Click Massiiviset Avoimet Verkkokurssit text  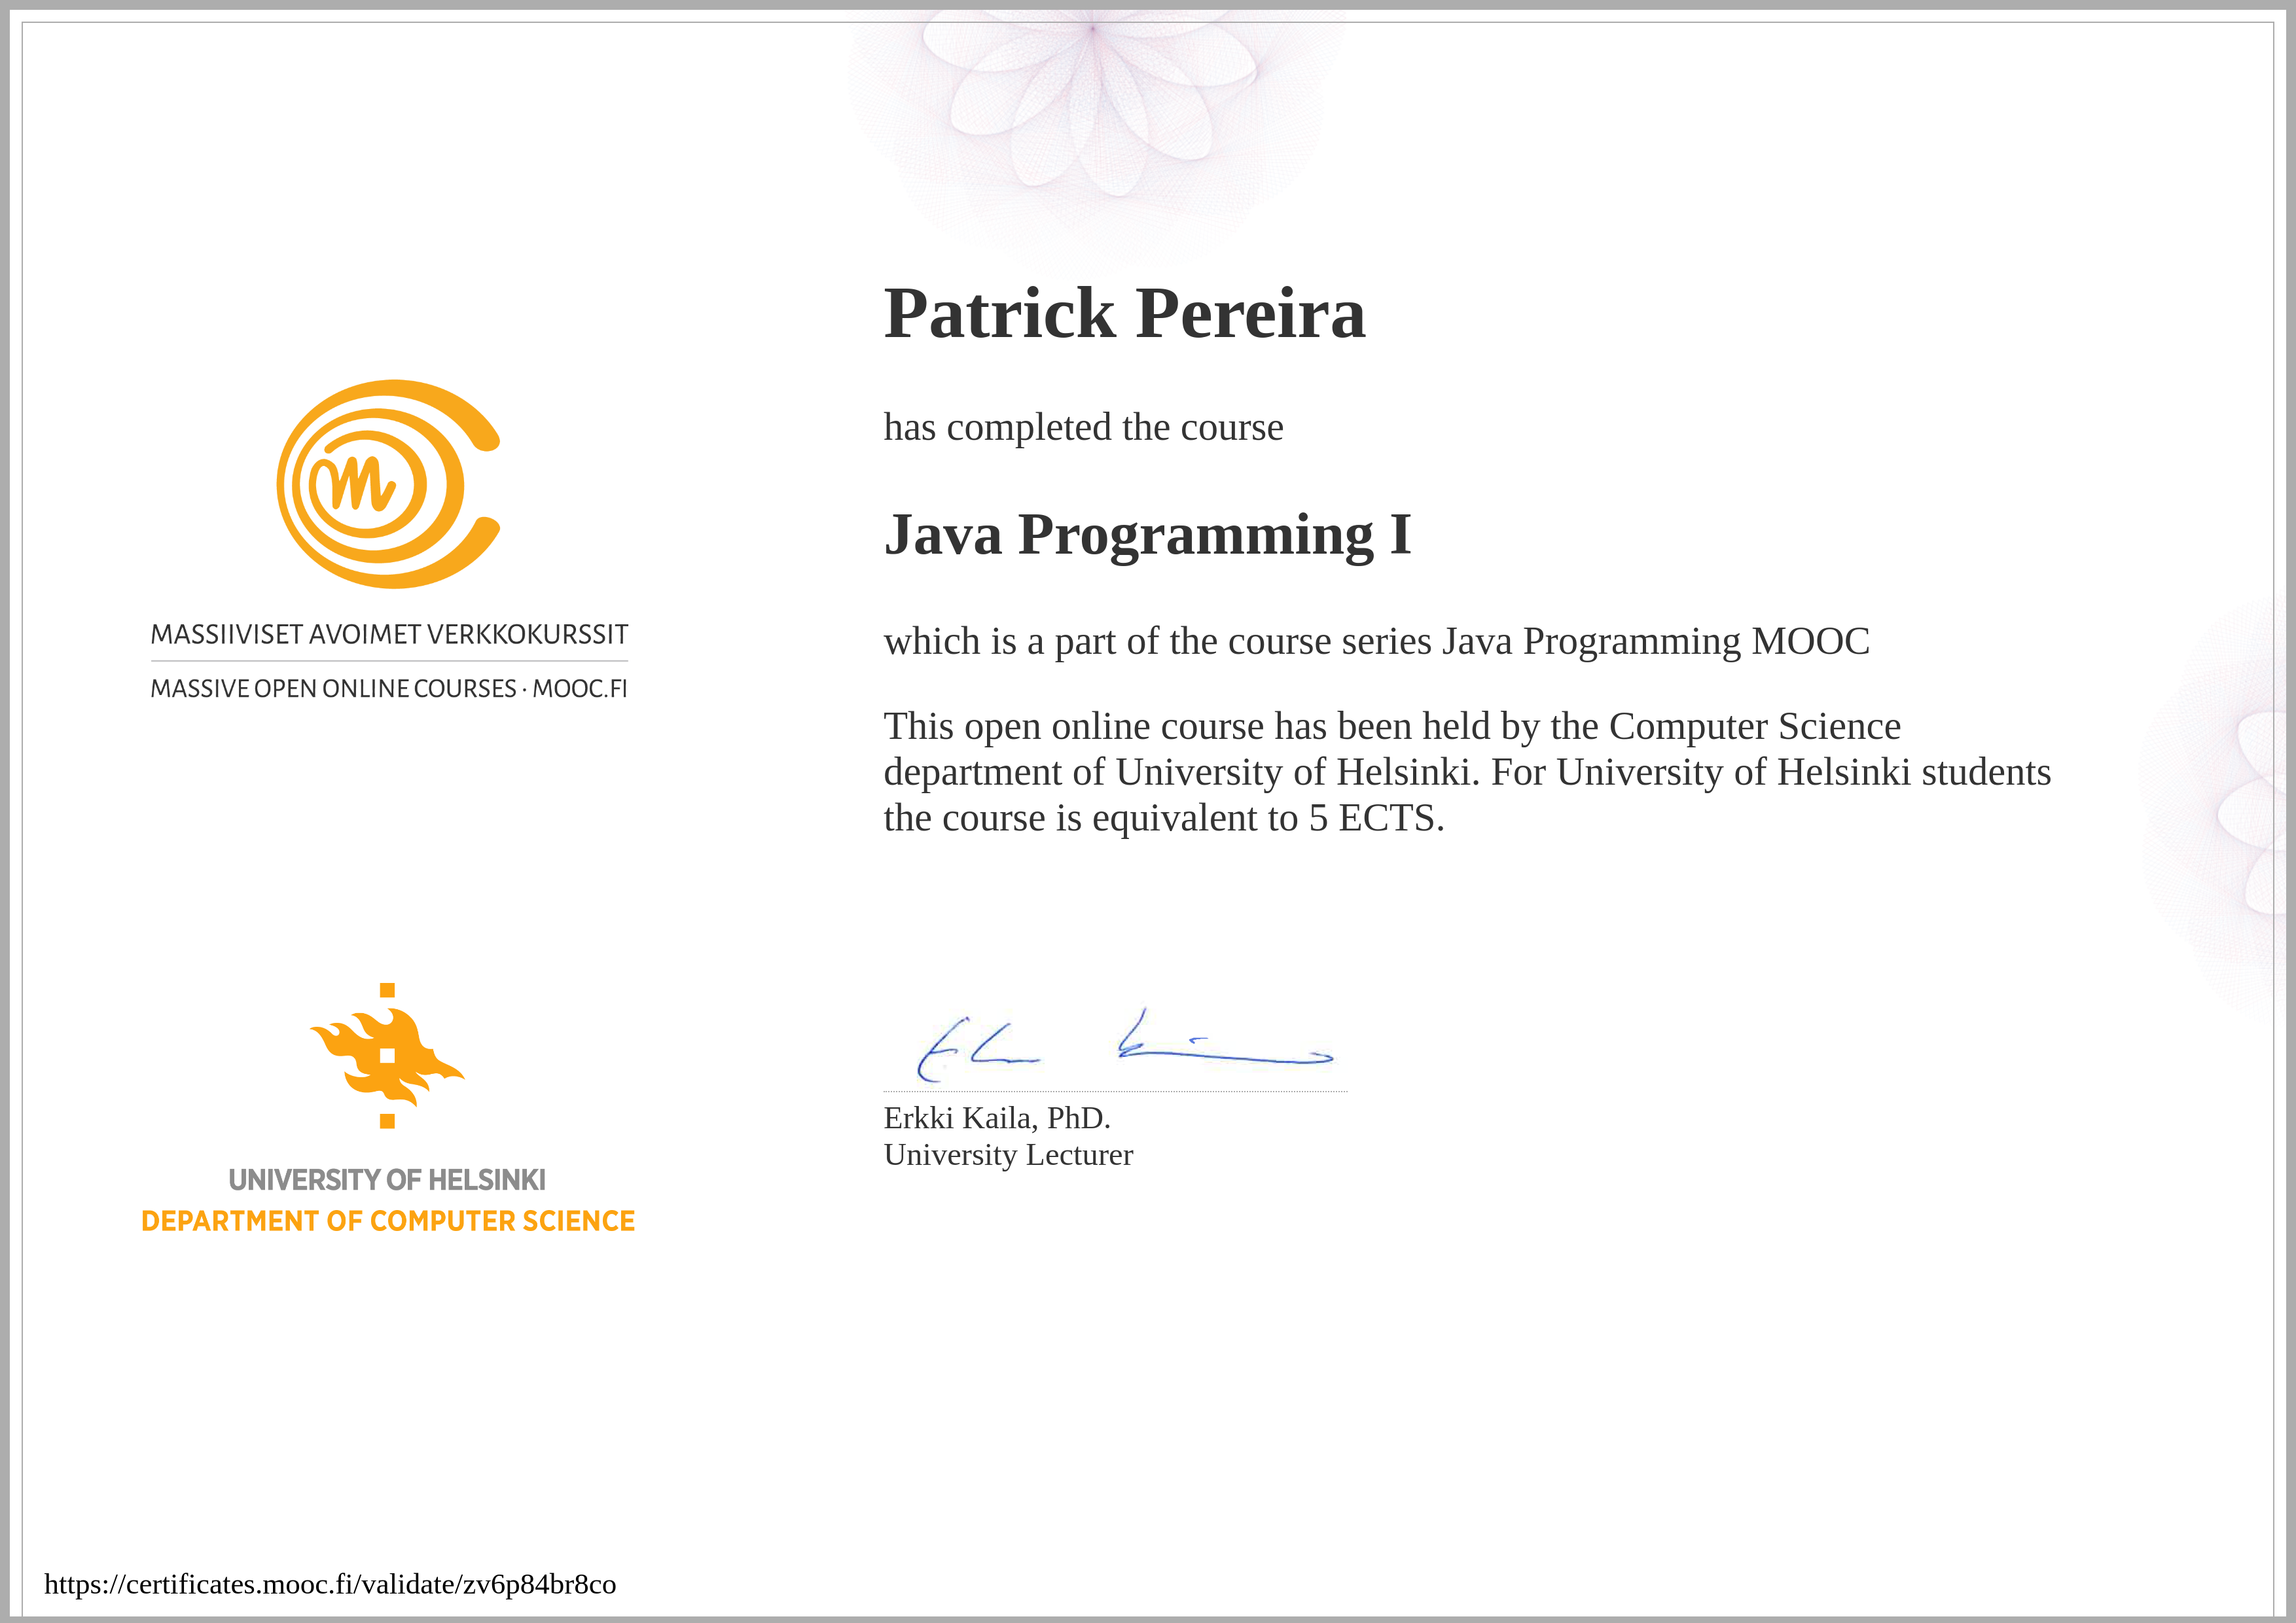pyautogui.click(x=389, y=635)
